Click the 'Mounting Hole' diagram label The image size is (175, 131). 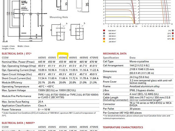click(x=59, y=17)
